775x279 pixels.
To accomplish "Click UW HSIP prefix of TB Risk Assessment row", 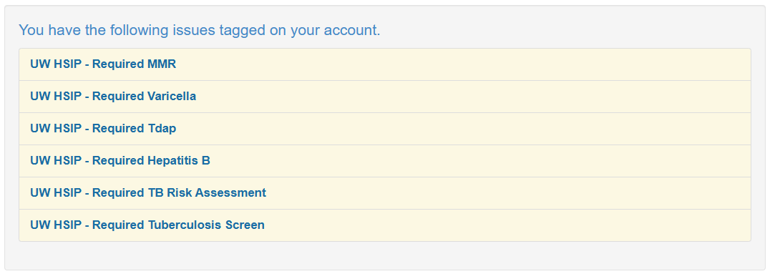I will (x=55, y=192).
